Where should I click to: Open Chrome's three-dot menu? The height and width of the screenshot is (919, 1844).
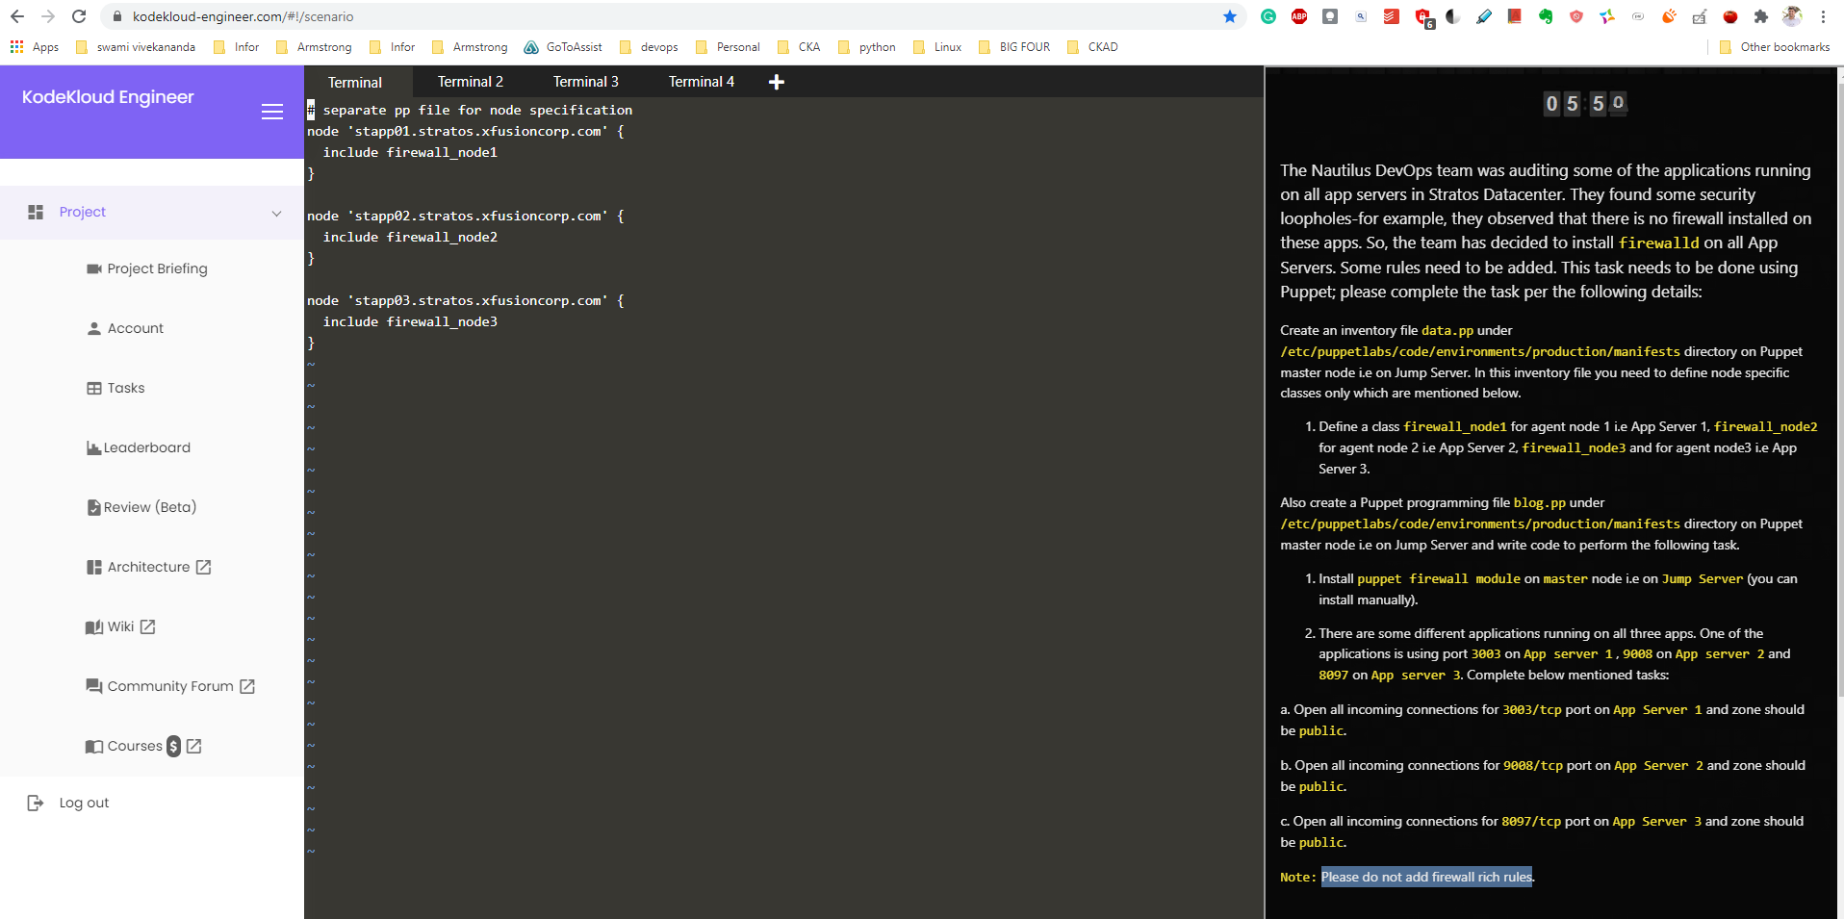point(1823,16)
